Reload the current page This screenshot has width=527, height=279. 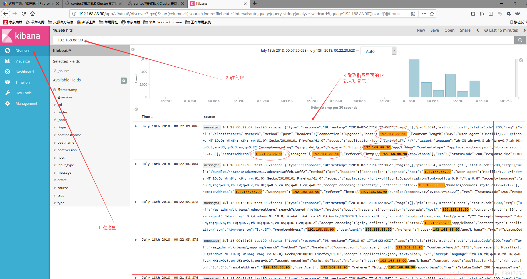pyautogui.click(x=24, y=14)
